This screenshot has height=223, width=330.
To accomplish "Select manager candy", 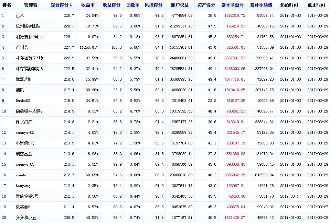I will click(x=21, y=175).
